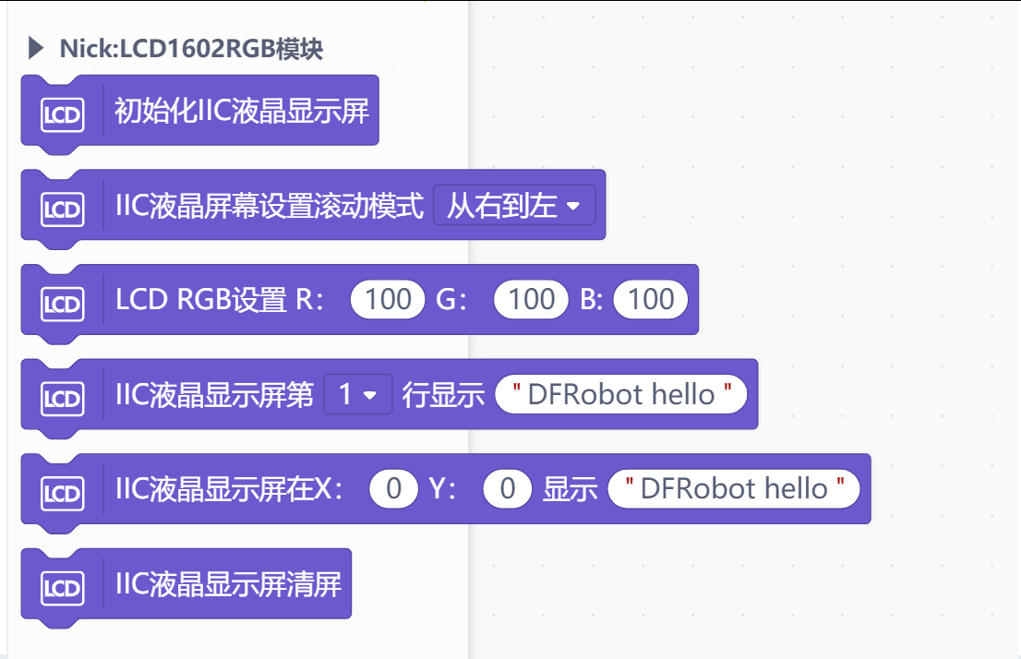Click the LCD icon on IIC液晶显示屏清屏 block
This screenshot has width=1021, height=659.
[x=63, y=588]
